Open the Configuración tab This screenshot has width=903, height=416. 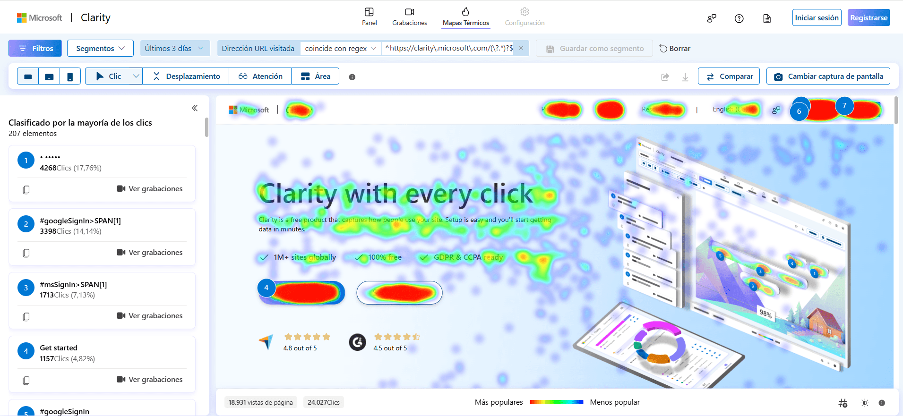point(525,17)
